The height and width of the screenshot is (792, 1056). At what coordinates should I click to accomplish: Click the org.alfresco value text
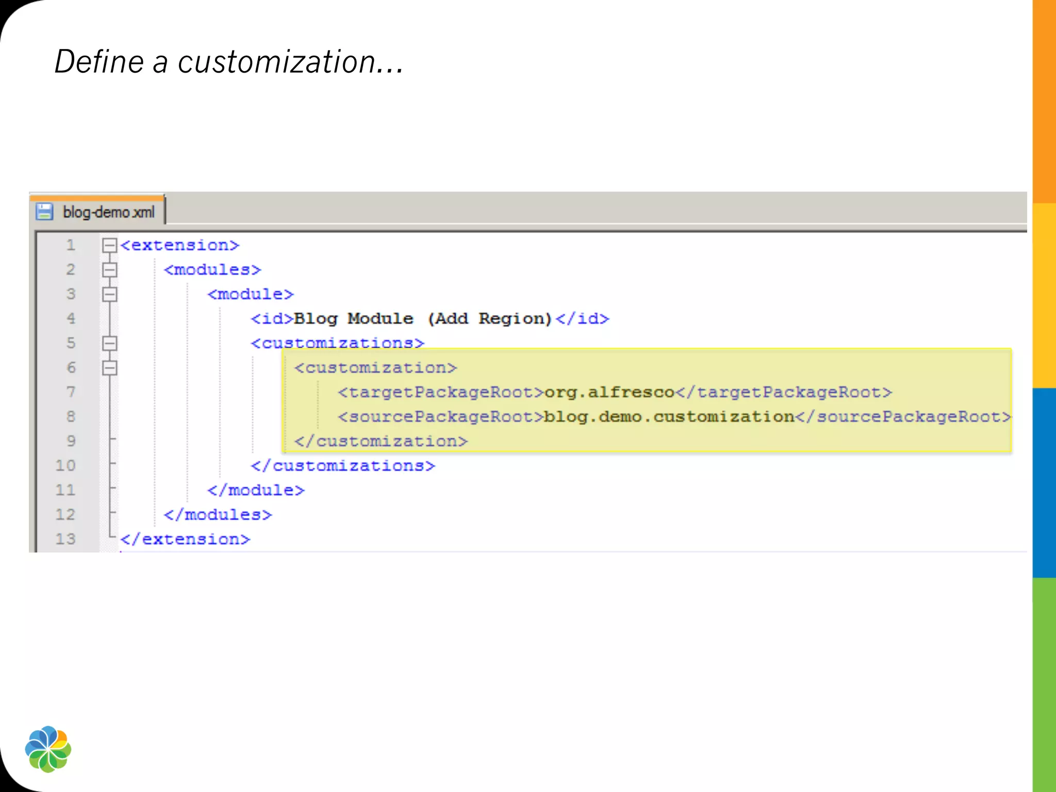pyautogui.click(x=609, y=392)
